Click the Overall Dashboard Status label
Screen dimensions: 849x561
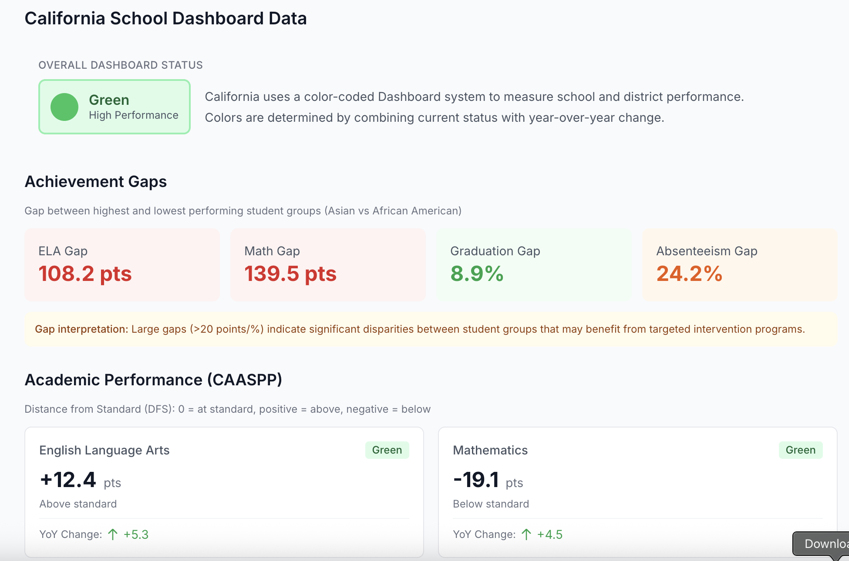click(121, 65)
